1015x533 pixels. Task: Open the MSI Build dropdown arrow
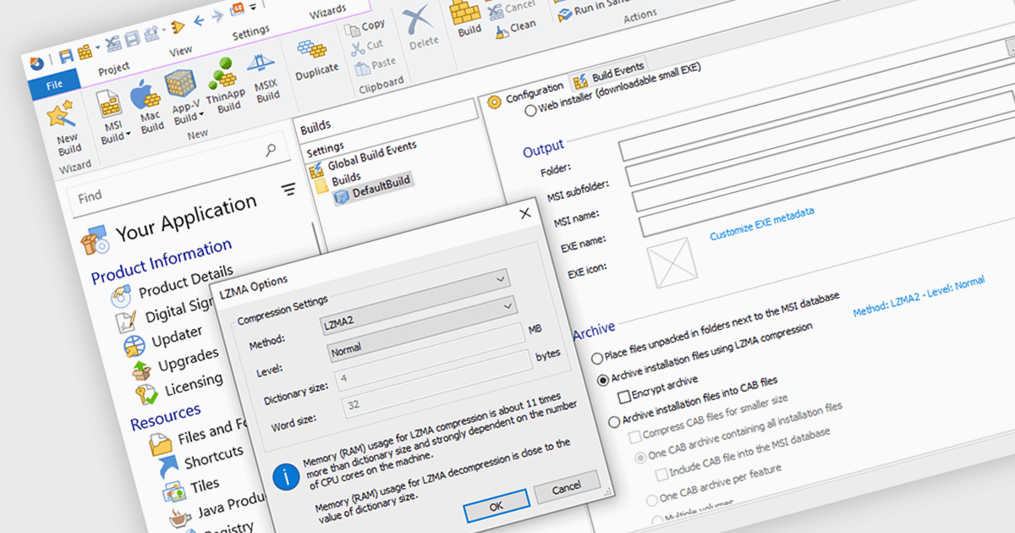coord(128,135)
